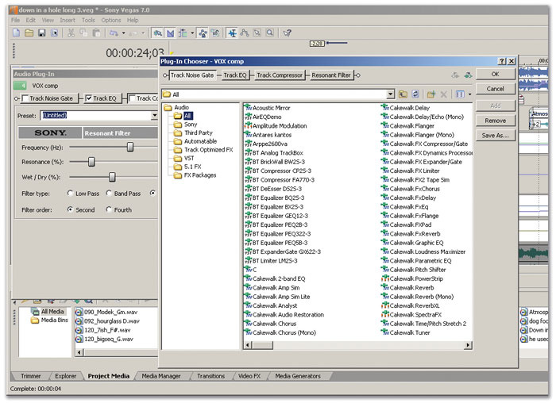Click the Views icon in Plug-In Chooser

460,94
